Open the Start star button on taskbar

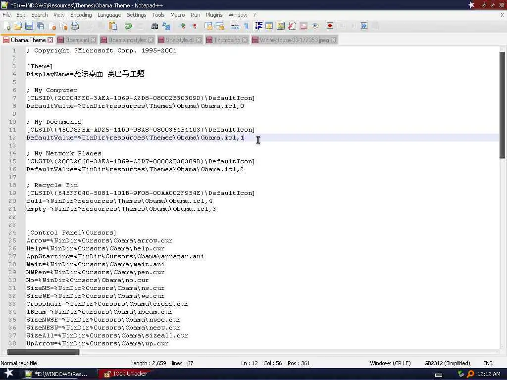pyautogui.click(x=8, y=374)
